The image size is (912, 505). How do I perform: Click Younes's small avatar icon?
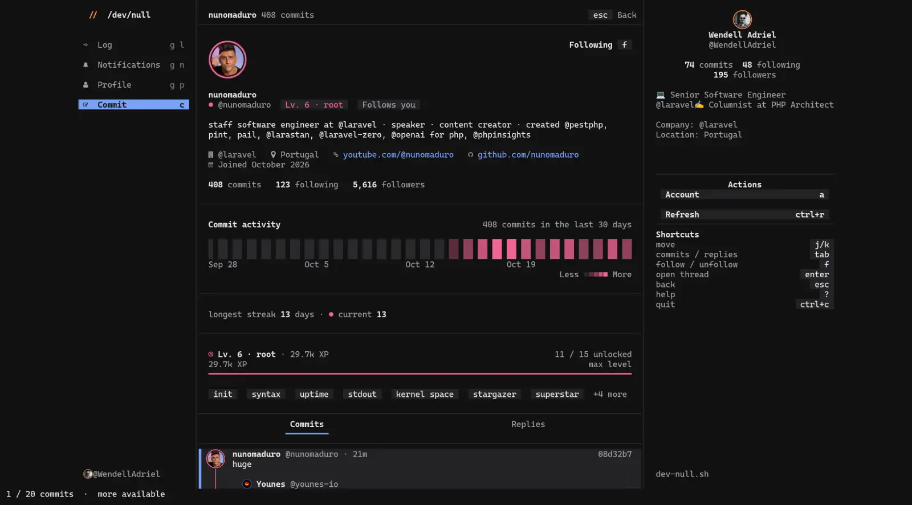(247, 484)
